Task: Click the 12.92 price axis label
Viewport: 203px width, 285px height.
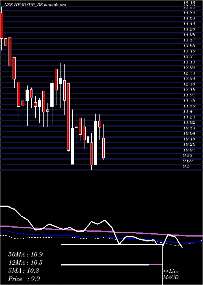Action: [189, 68]
